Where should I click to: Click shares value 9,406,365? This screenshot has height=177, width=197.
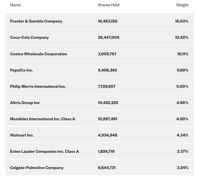[x=107, y=70]
